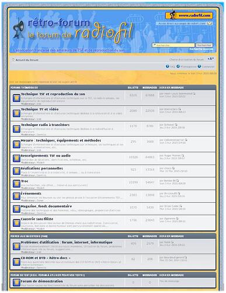
Task: Go to Accueil du forum home link
Action: 27,60
